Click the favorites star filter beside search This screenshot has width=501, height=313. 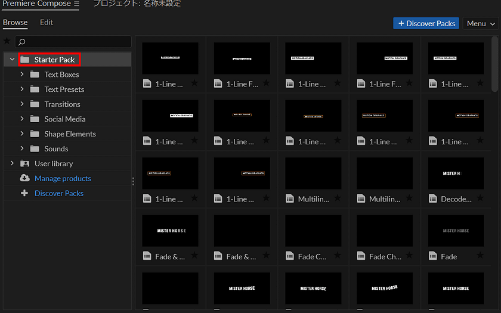coord(7,41)
